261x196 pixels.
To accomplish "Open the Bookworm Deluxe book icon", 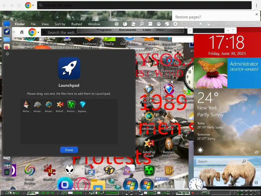I will (169, 170).
